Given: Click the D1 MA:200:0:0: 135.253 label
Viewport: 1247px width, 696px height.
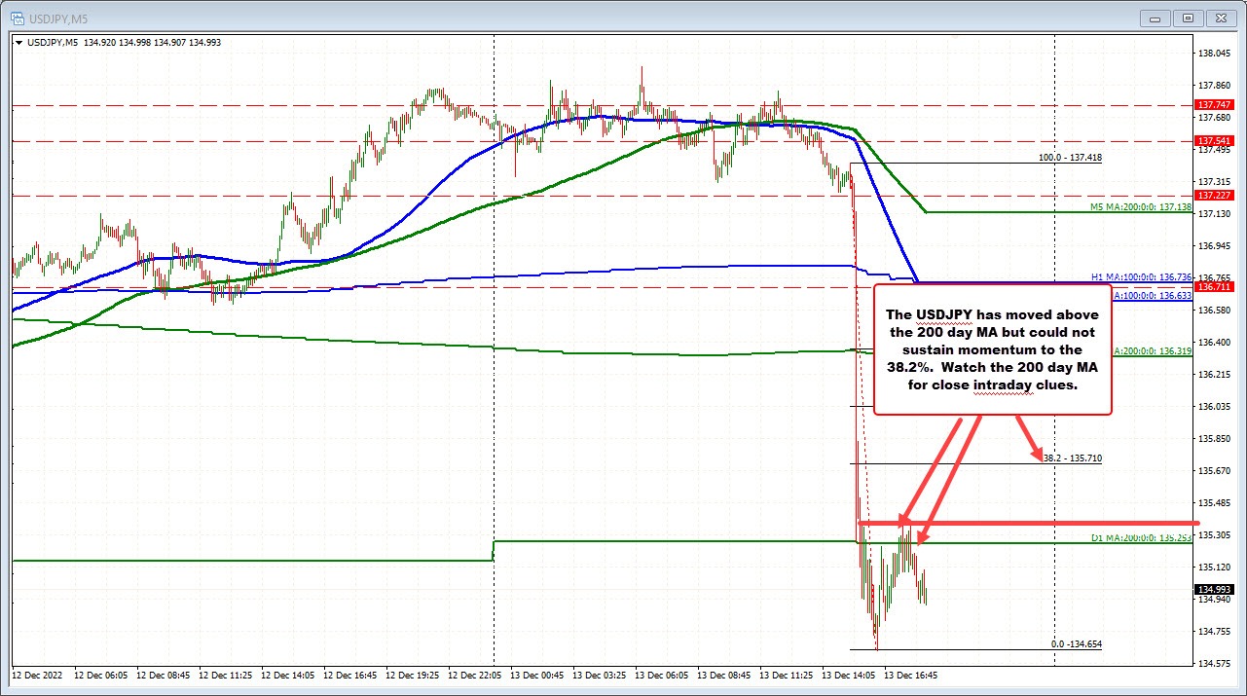Looking at the screenshot, I should tap(1141, 536).
